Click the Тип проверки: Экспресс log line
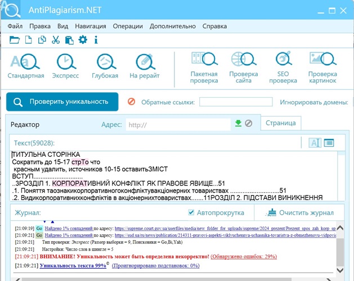The width and height of the screenshot is (354, 281). [x=112, y=242]
